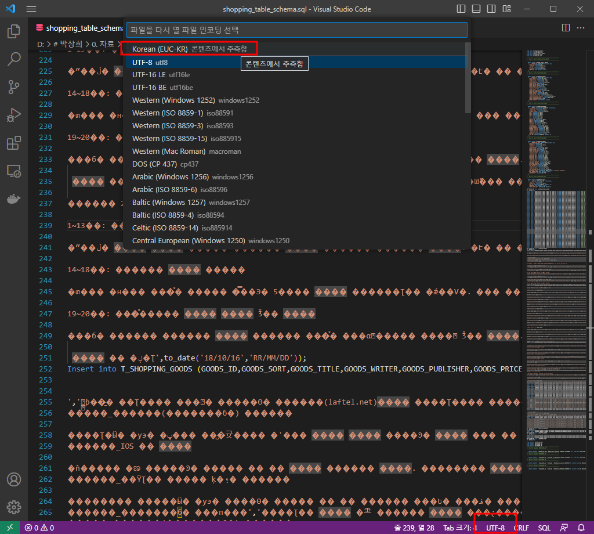Choose Western (Windows 1252) encoding
The height and width of the screenshot is (534, 594).
coord(295,100)
